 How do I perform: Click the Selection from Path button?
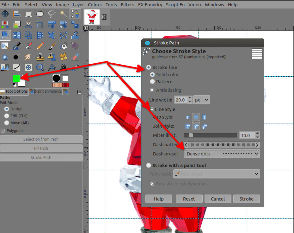click(41, 139)
